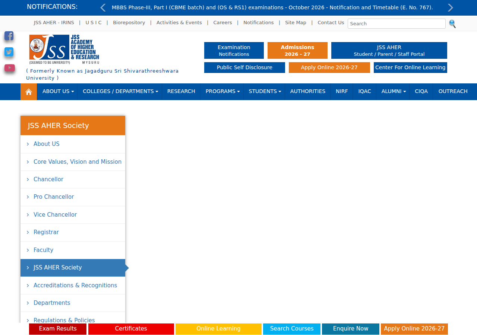Viewport: 477px width, 335px height.
Task: Click the Enquire Now bottom button
Action: (x=351, y=329)
